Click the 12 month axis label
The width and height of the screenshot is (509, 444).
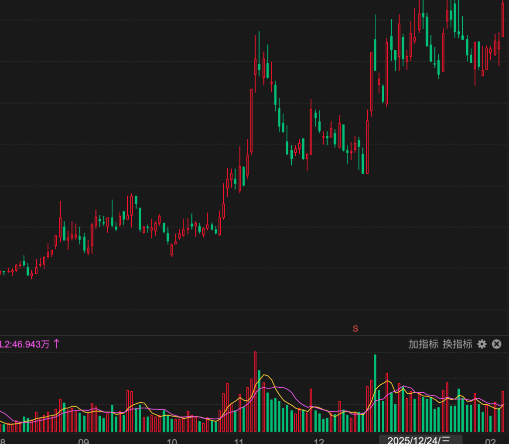(x=319, y=441)
